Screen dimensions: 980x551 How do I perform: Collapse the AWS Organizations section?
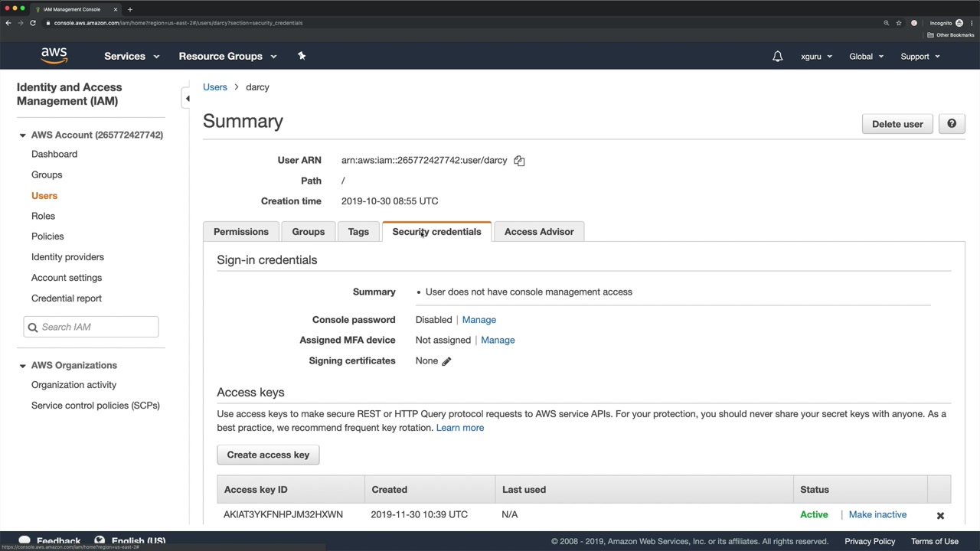click(x=22, y=366)
